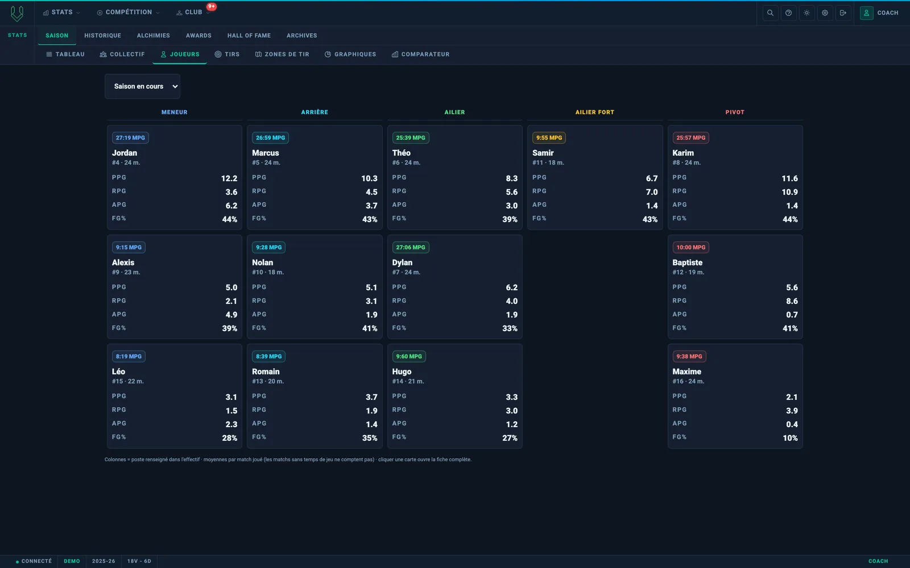910x568 pixels.
Task: Open the Saison en cours dropdown
Action: (x=142, y=86)
